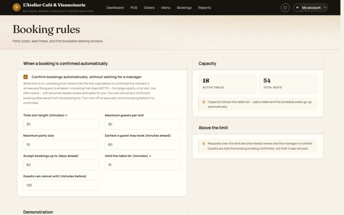Click L'Atelier Café & Viennoiserie brand title

54,5
